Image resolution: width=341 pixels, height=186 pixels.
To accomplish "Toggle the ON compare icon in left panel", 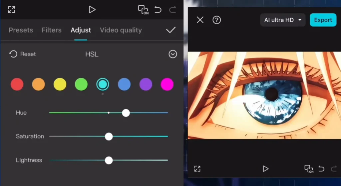I will click(x=143, y=10).
